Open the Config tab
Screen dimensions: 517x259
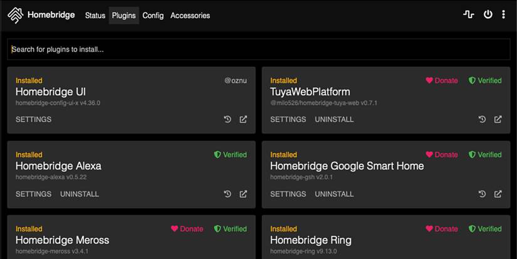[153, 15]
